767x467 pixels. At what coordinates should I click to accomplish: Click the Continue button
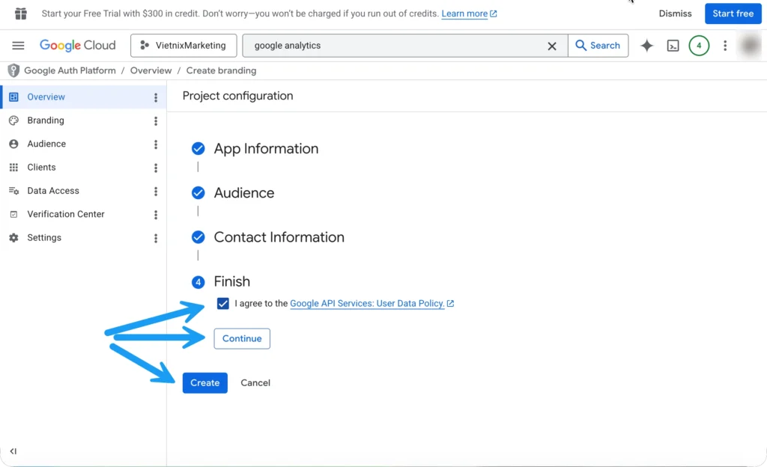click(x=242, y=338)
